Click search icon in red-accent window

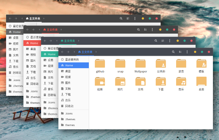point(138,30)
